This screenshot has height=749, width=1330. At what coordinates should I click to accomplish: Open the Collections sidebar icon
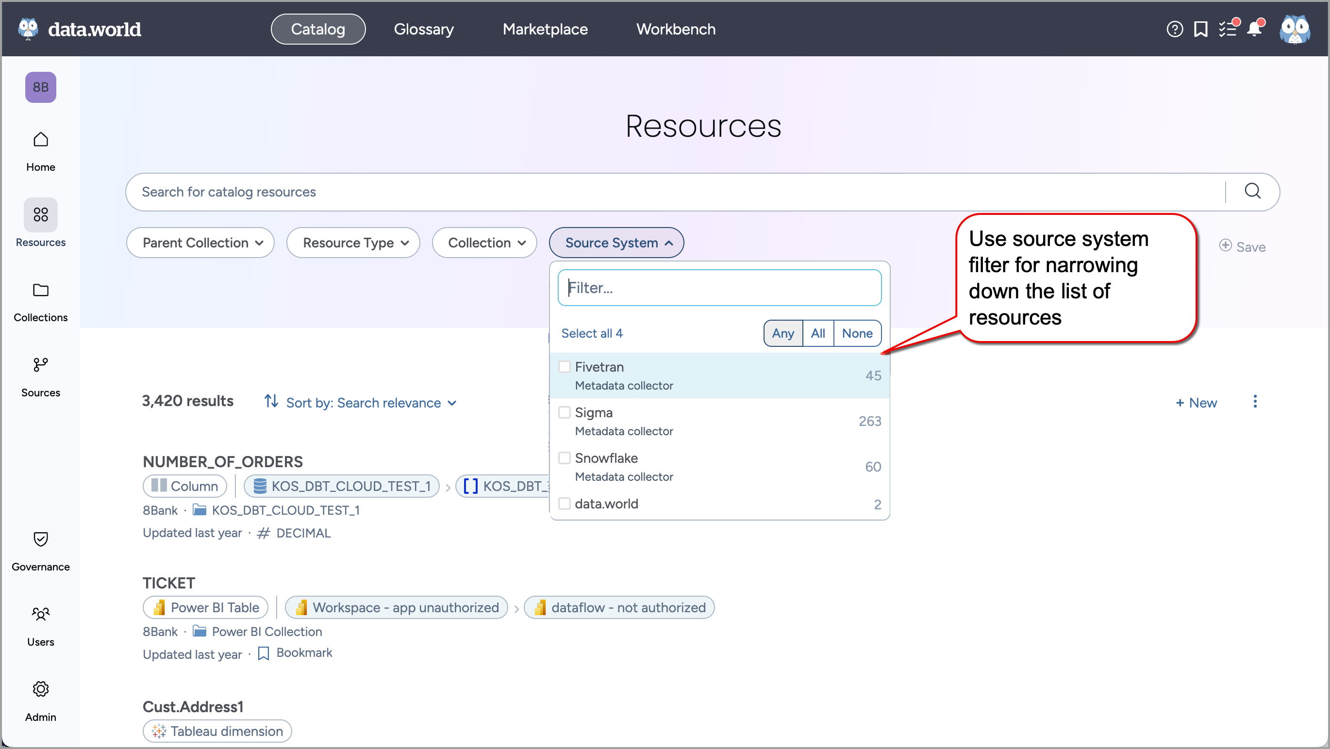(40, 291)
